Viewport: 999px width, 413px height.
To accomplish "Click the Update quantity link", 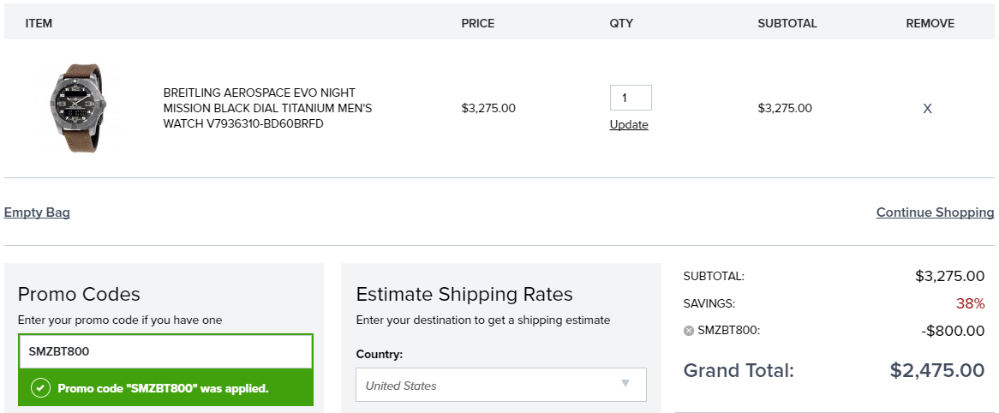I will 629,125.
